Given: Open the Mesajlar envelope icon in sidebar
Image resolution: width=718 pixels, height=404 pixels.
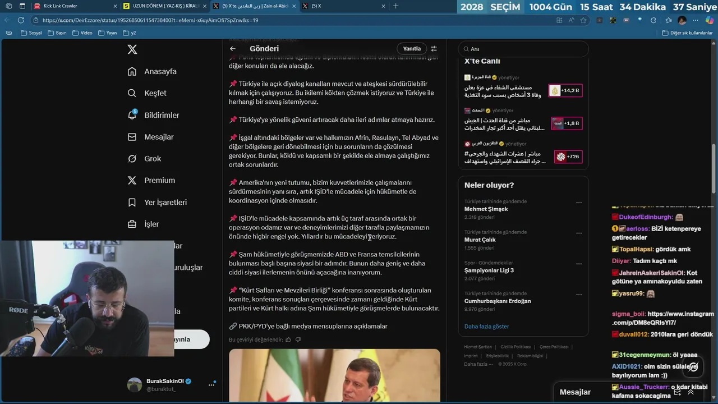Looking at the screenshot, I should coord(132,137).
